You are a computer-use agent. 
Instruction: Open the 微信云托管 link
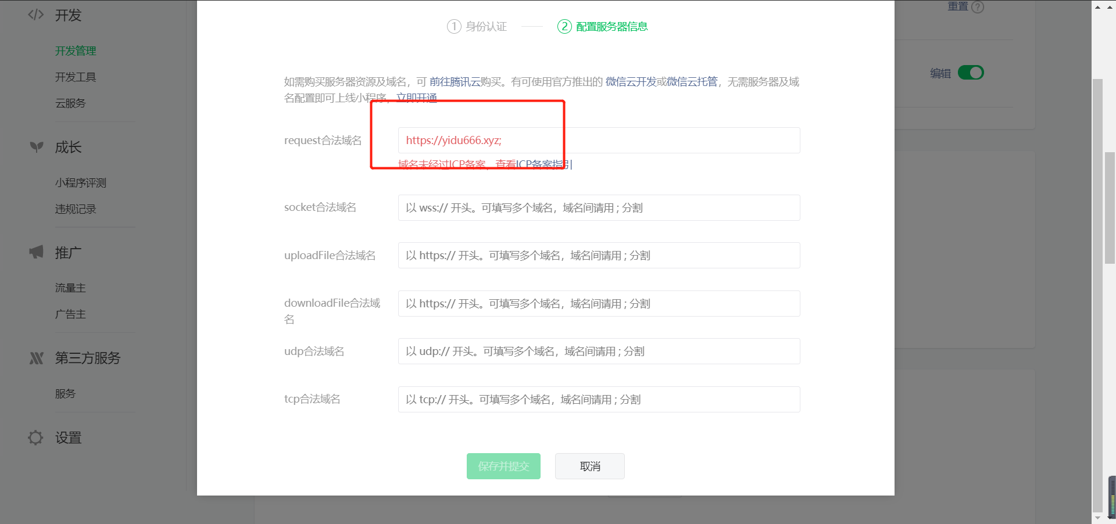click(x=692, y=82)
